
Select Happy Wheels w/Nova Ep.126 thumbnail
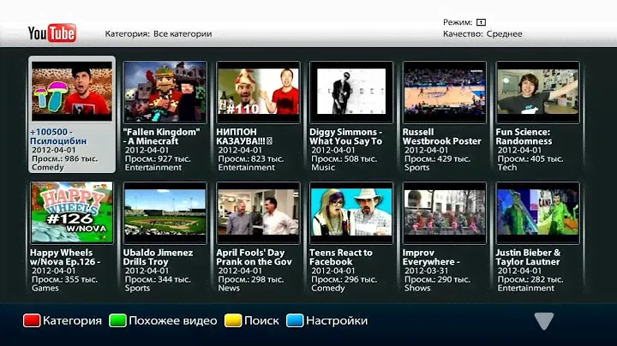tap(72, 212)
